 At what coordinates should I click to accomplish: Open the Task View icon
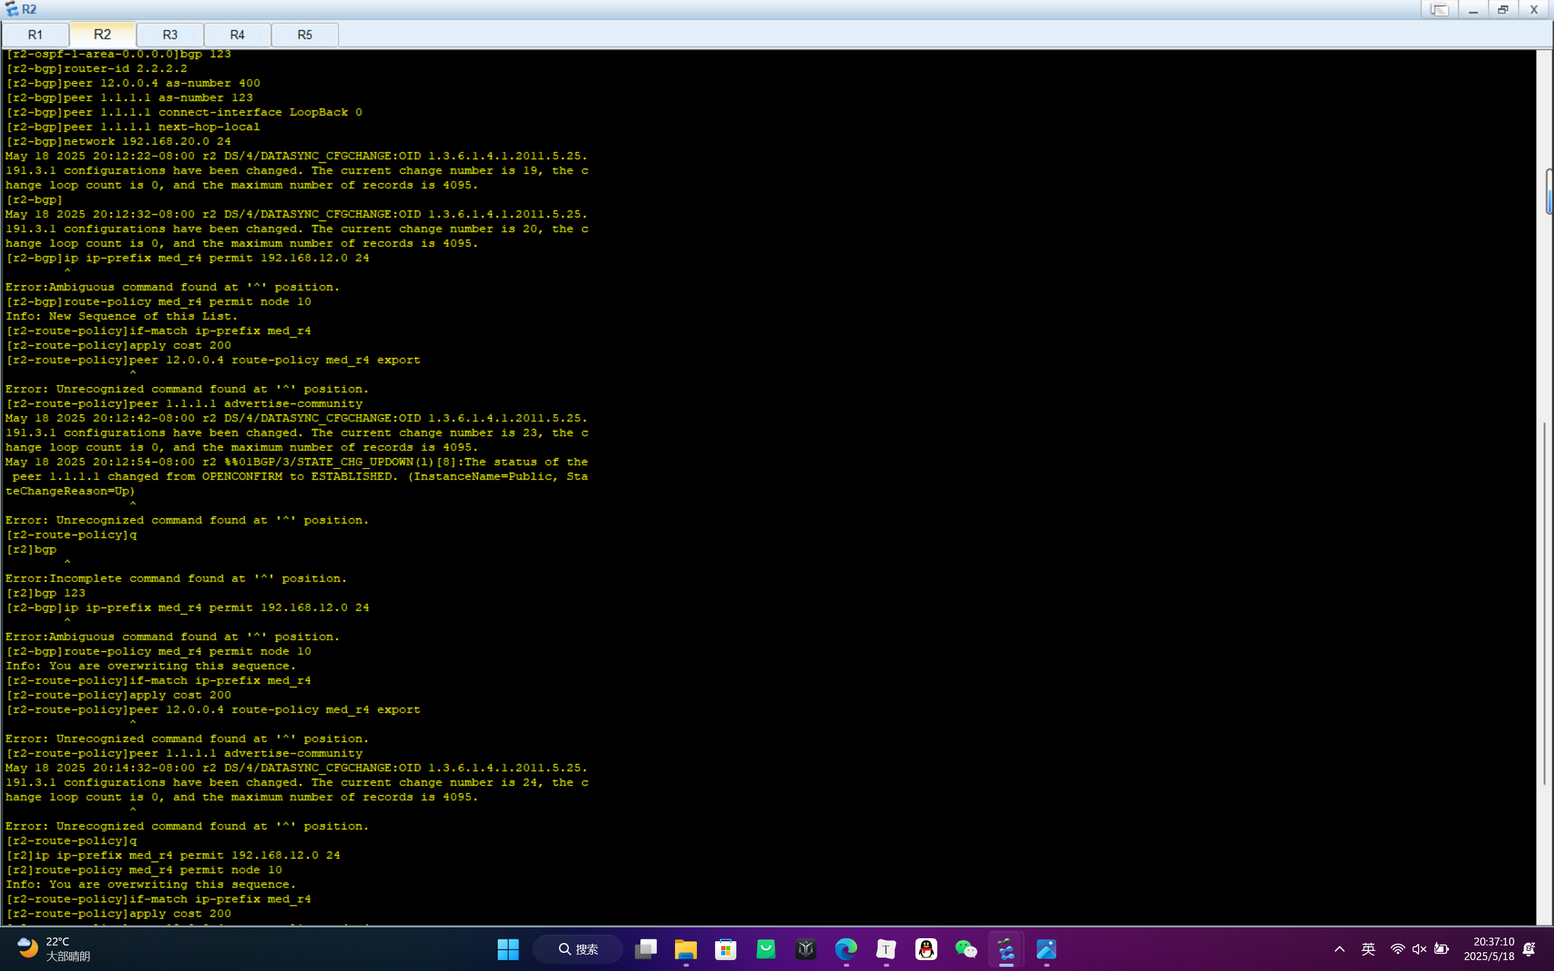click(x=645, y=949)
